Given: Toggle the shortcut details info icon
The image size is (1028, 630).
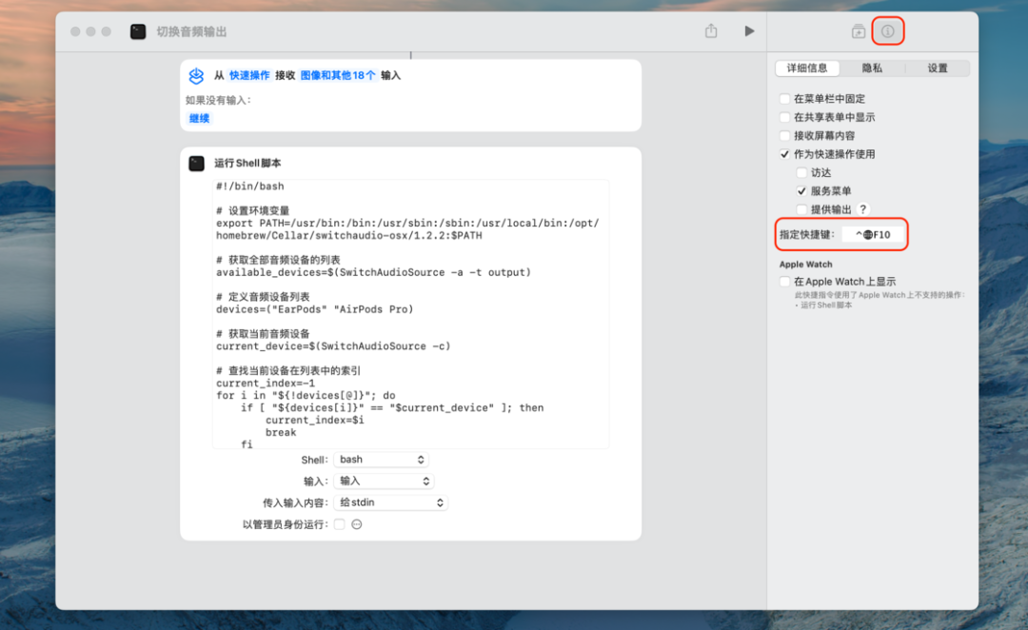Looking at the screenshot, I should tap(888, 30).
